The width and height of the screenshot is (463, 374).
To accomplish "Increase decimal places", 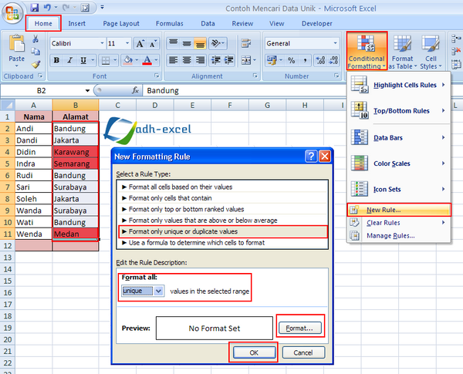I will tap(320, 60).
